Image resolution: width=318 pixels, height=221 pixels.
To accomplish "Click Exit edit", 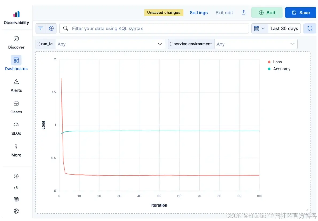I will 224,13.
